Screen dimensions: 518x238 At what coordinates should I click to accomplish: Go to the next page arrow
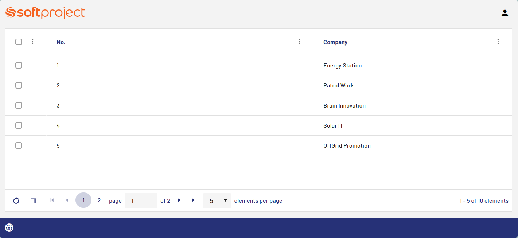[x=179, y=200]
